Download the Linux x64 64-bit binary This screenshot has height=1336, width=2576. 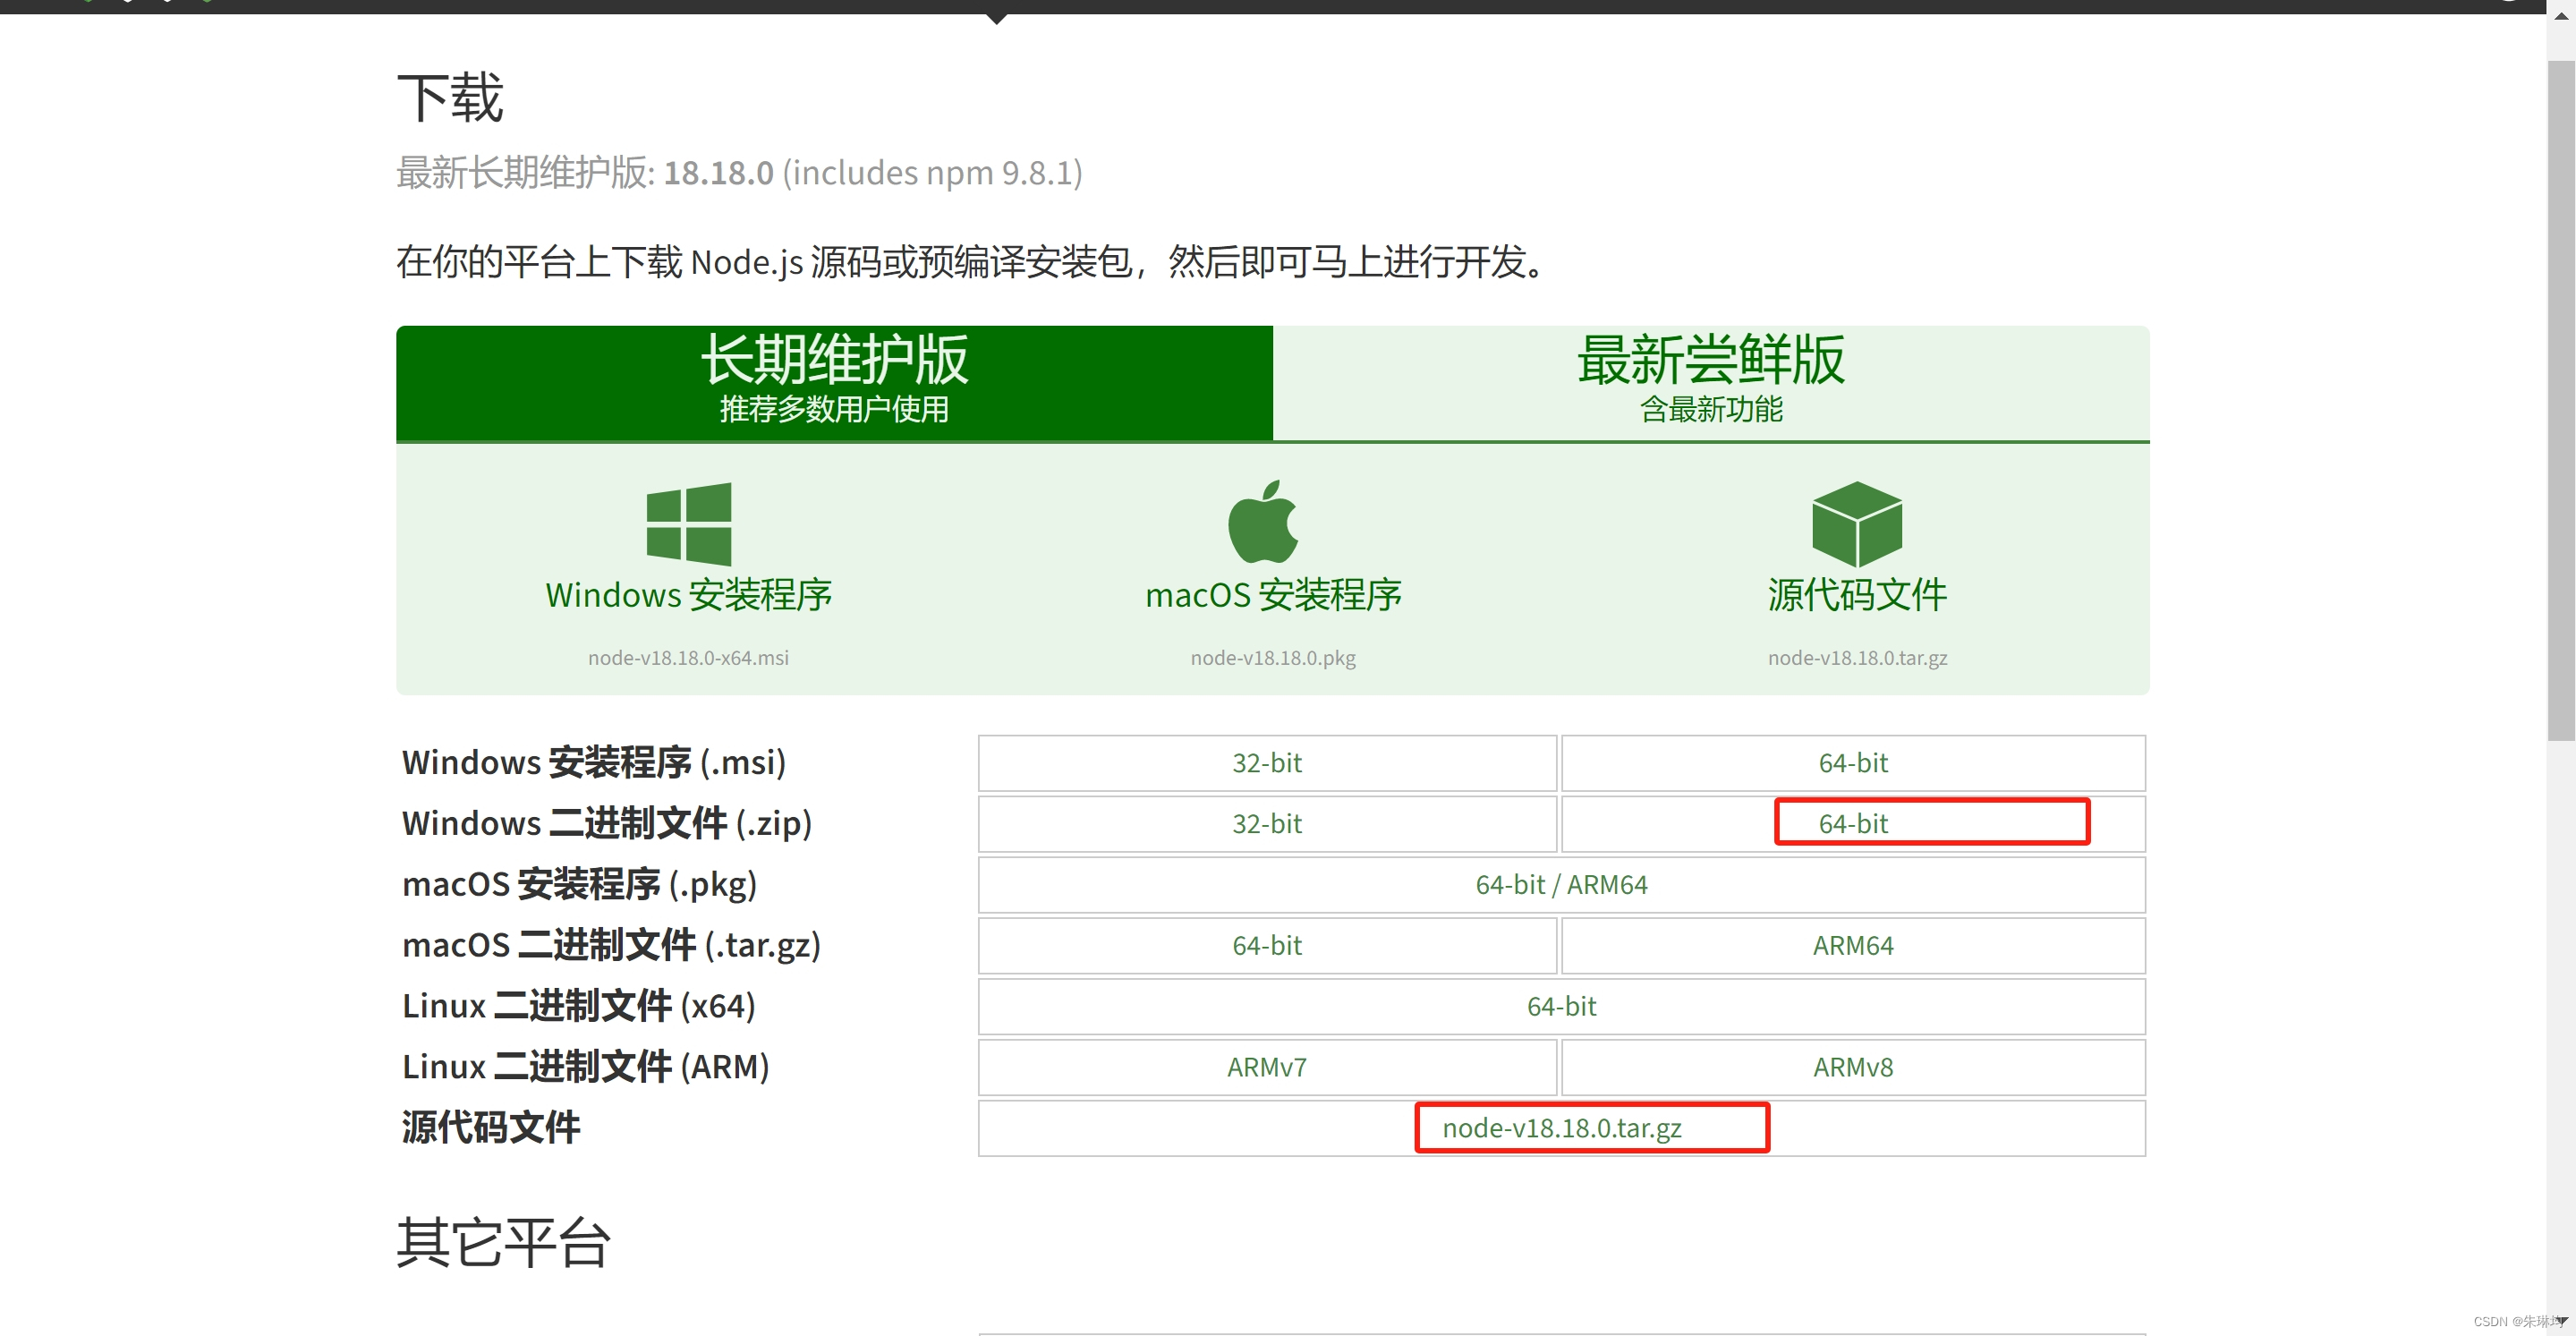pyautogui.click(x=1561, y=1007)
